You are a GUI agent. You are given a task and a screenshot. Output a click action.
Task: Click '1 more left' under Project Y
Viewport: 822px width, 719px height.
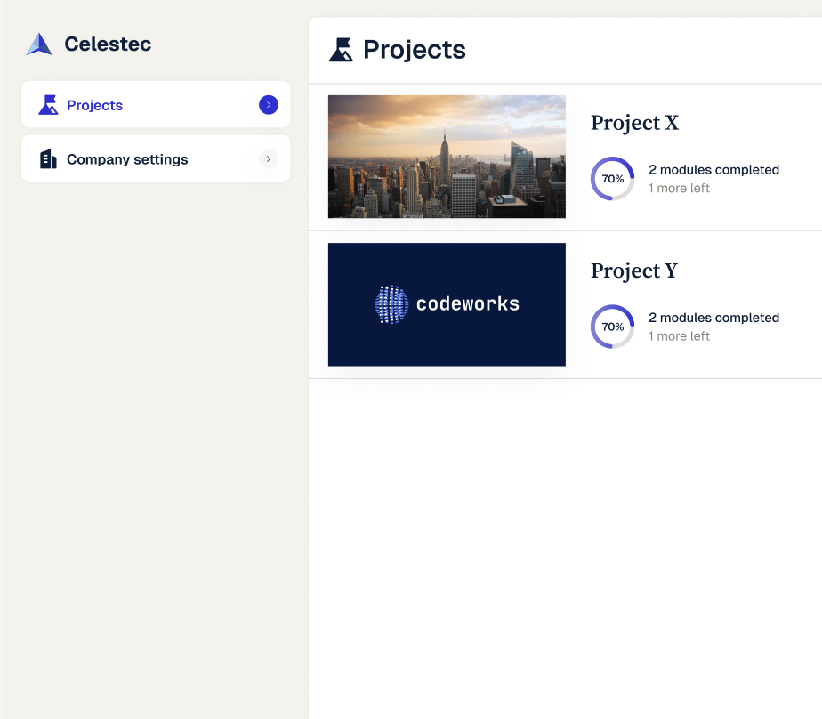(679, 336)
